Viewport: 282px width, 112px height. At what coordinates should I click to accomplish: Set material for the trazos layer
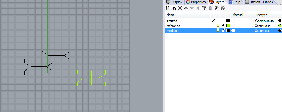233,21
